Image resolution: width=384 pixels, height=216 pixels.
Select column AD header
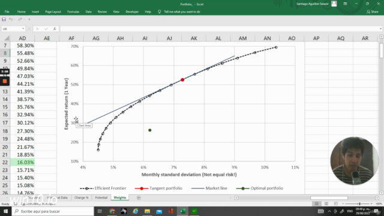[x=22, y=38]
